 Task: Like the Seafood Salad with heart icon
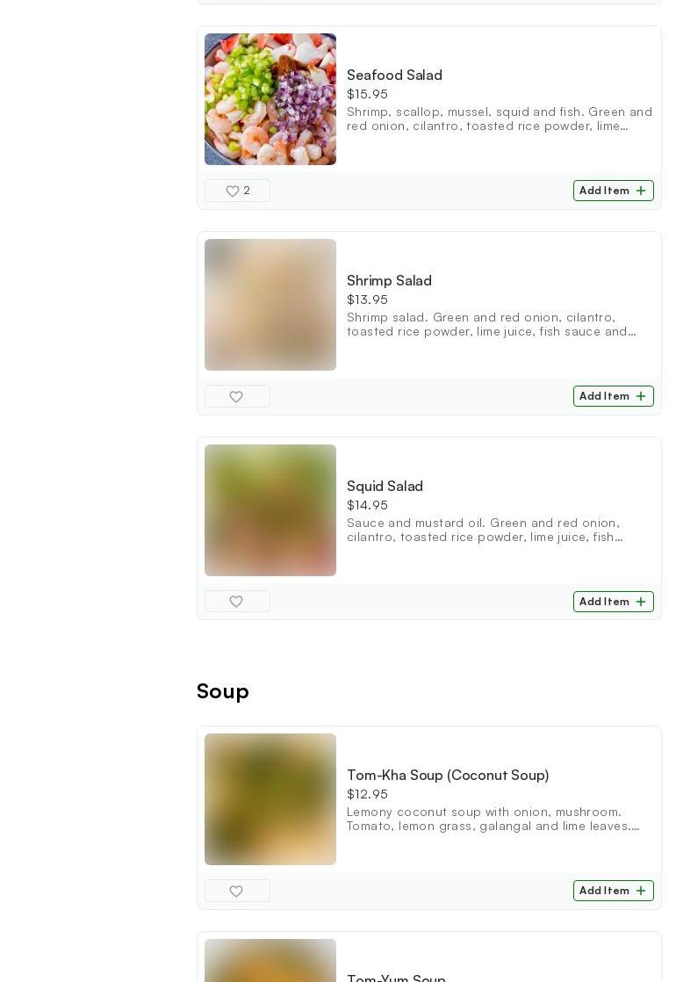(237, 191)
